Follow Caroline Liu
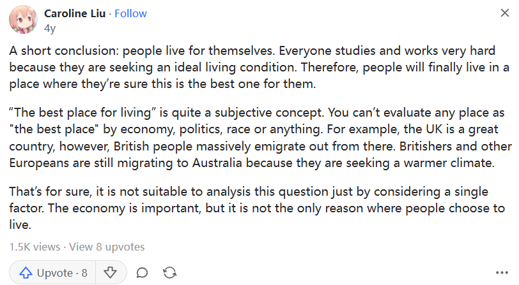This screenshot has width=519, height=285. [x=130, y=13]
